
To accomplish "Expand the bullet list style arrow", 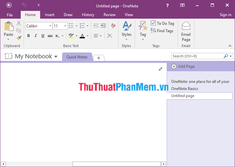I will click(x=77, y=26).
